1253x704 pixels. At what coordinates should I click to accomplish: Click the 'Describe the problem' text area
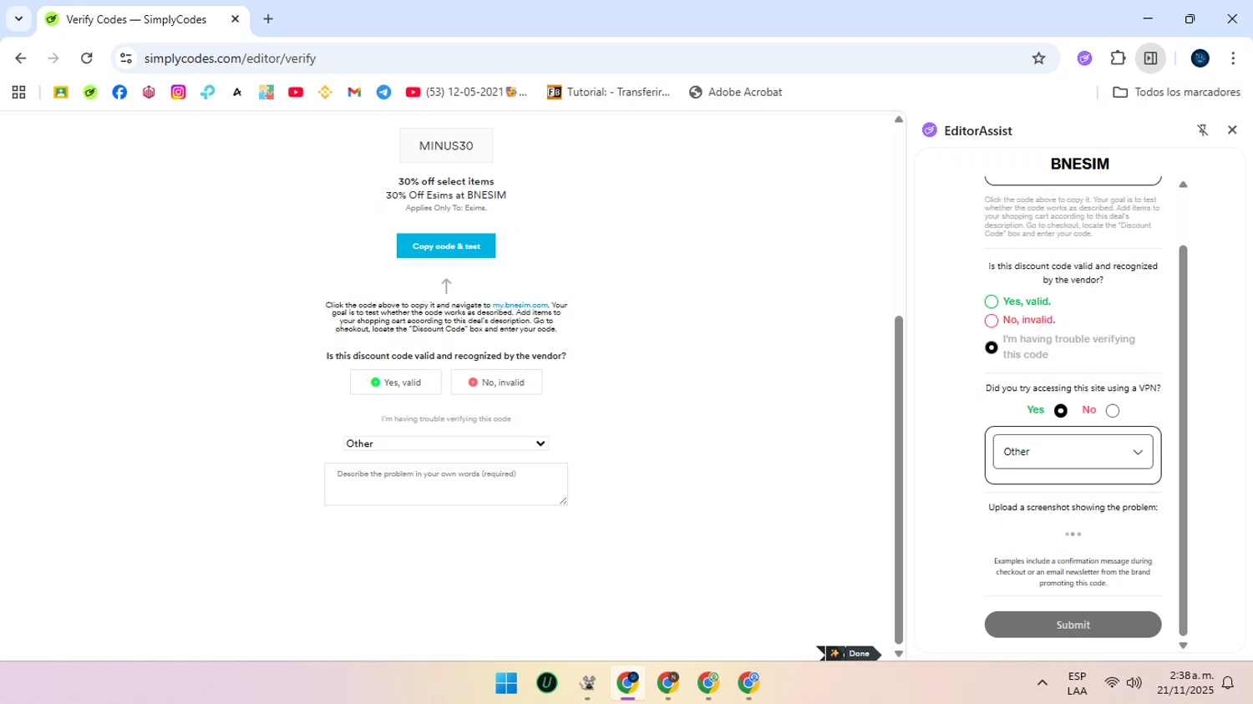click(446, 484)
